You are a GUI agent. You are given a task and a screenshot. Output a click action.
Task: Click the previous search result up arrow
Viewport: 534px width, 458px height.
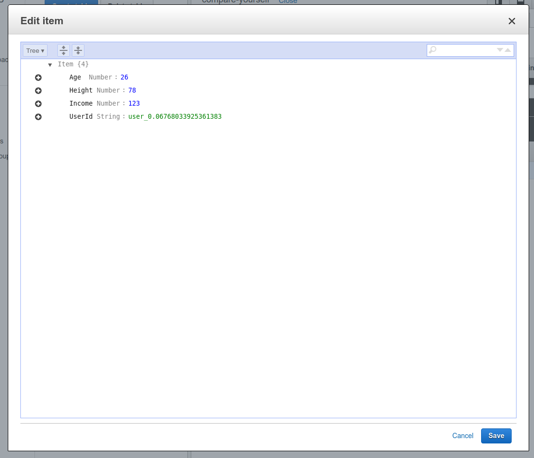click(508, 50)
